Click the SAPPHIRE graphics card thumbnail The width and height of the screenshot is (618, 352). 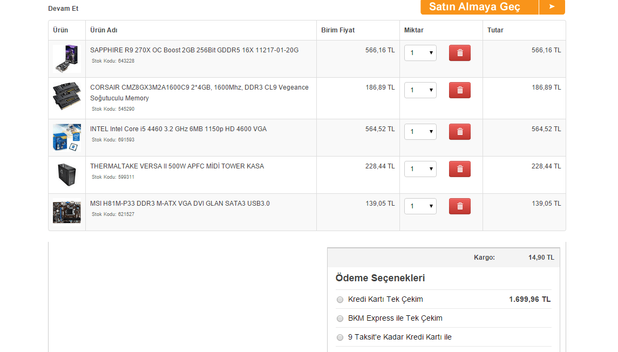(x=67, y=59)
